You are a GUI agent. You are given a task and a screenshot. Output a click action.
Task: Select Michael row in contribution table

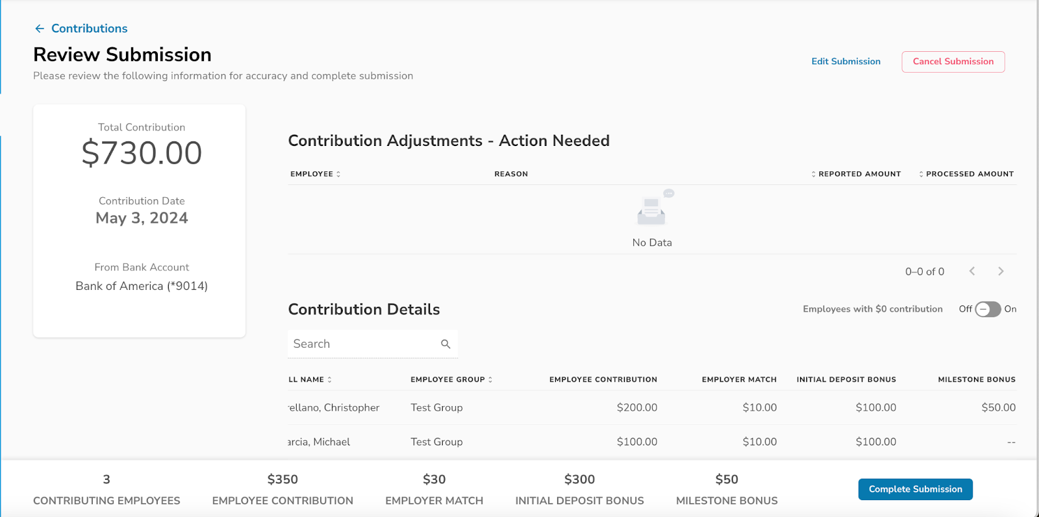[652, 442]
